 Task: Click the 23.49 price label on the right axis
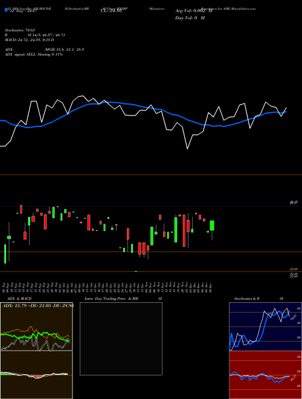(x=294, y=269)
